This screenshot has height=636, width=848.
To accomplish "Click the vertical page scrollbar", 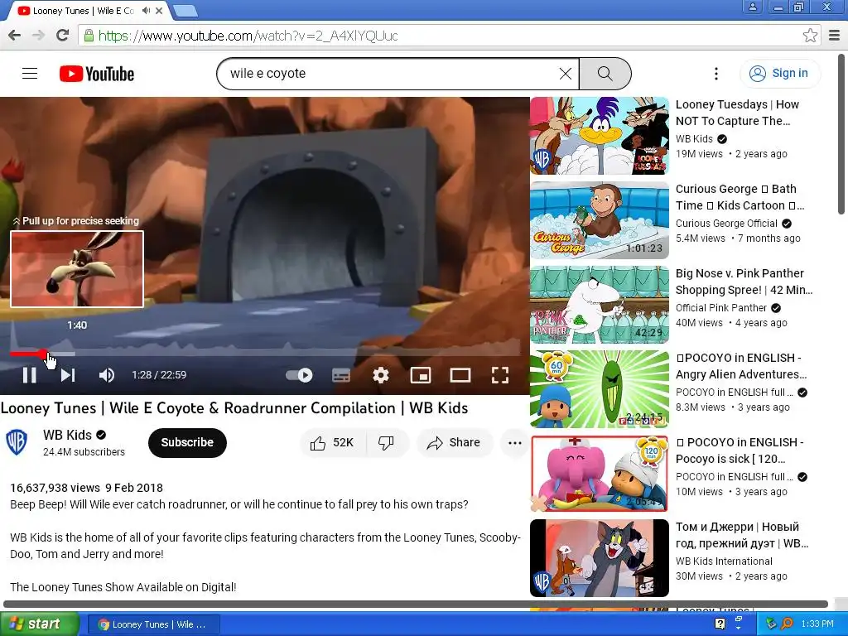I will tap(841, 133).
